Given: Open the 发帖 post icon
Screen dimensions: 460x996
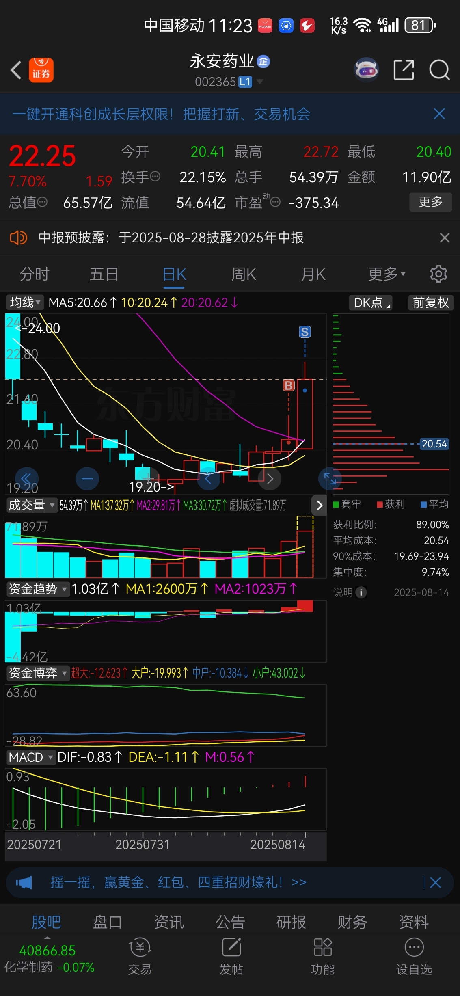Looking at the screenshot, I should pos(231,956).
